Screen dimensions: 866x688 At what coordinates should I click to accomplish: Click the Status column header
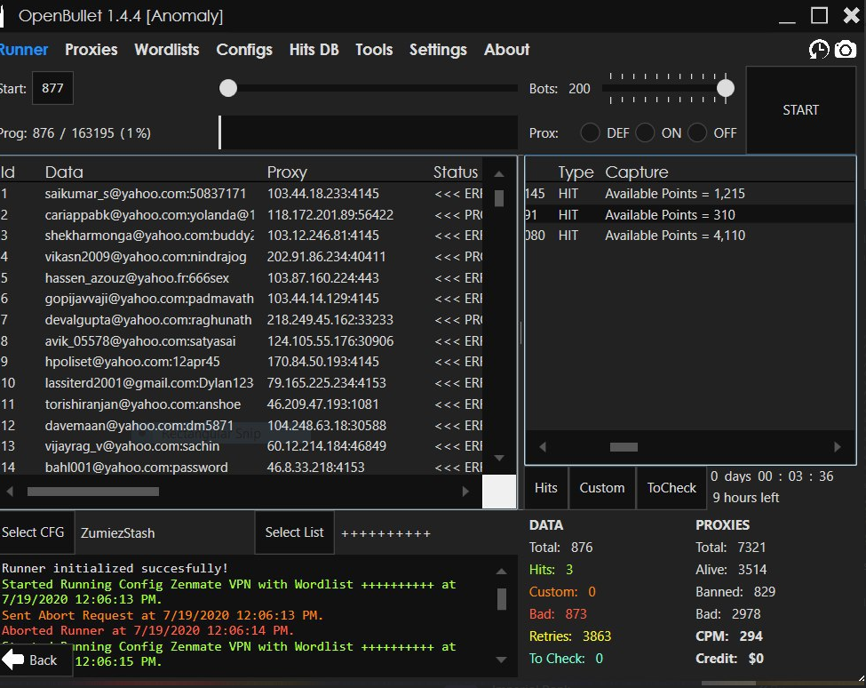pyautogui.click(x=456, y=172)
